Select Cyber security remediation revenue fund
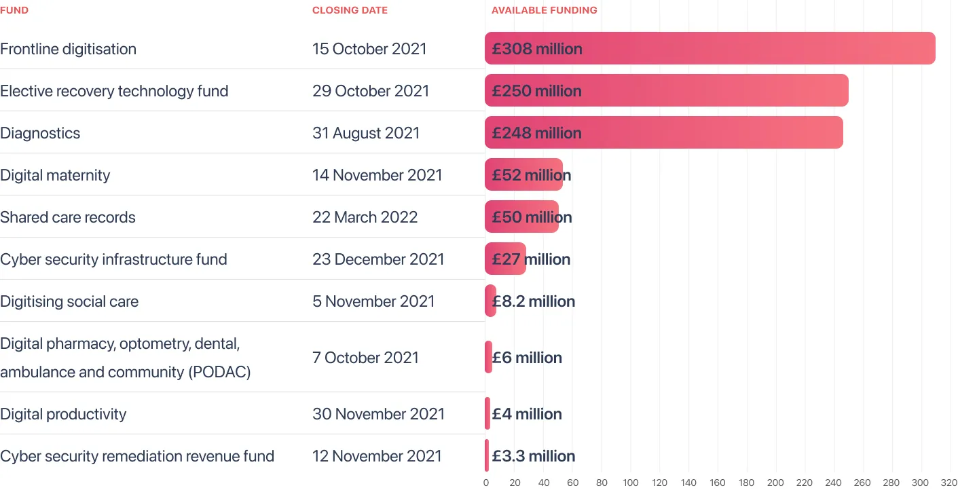This screenshot has width=958, height=490. [137, 456]
